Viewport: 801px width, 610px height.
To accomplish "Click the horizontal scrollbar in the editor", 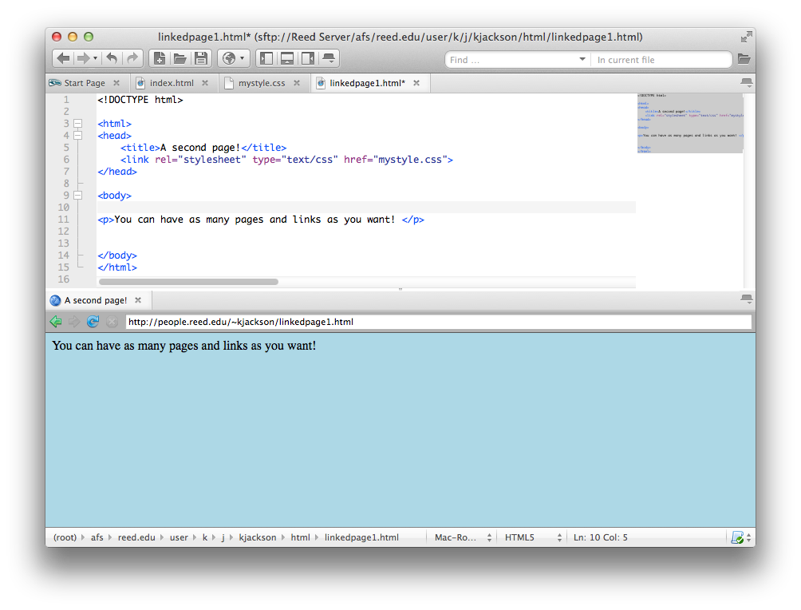I will click(188, 282).
